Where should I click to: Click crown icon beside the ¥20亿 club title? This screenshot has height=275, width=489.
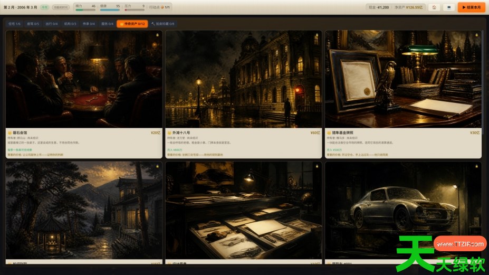9,132
